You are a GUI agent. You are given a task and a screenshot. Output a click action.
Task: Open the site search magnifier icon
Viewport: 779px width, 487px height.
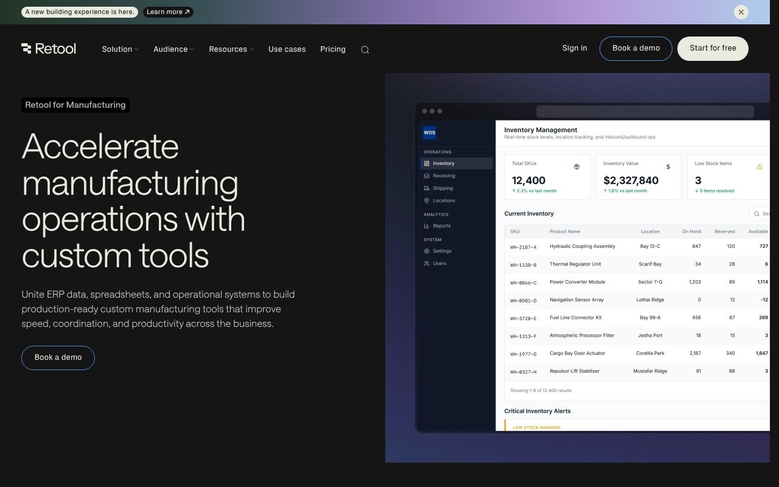pos(365,50)
